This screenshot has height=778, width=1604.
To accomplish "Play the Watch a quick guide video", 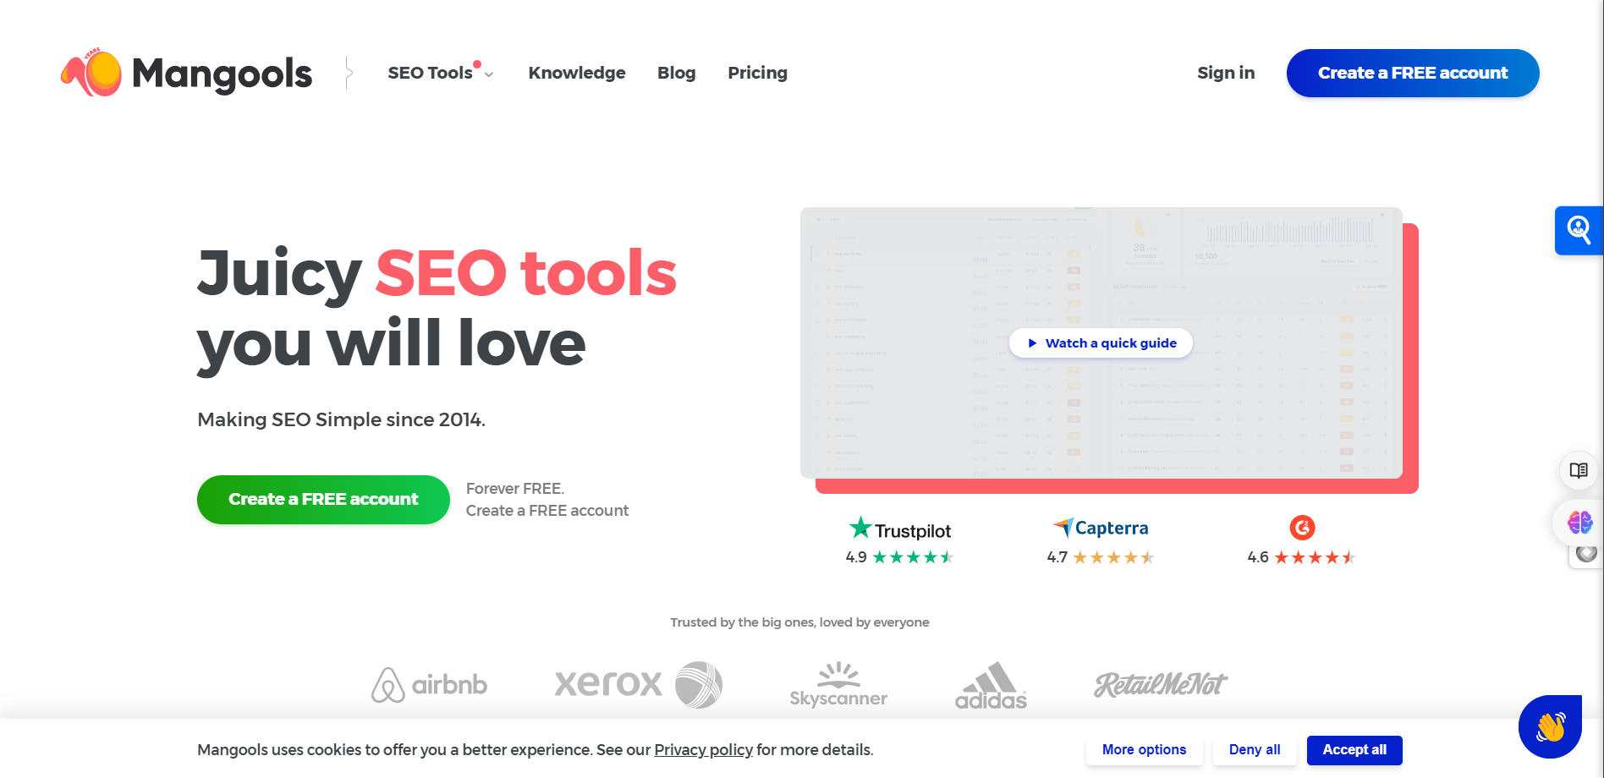I will pos(1101,343).
